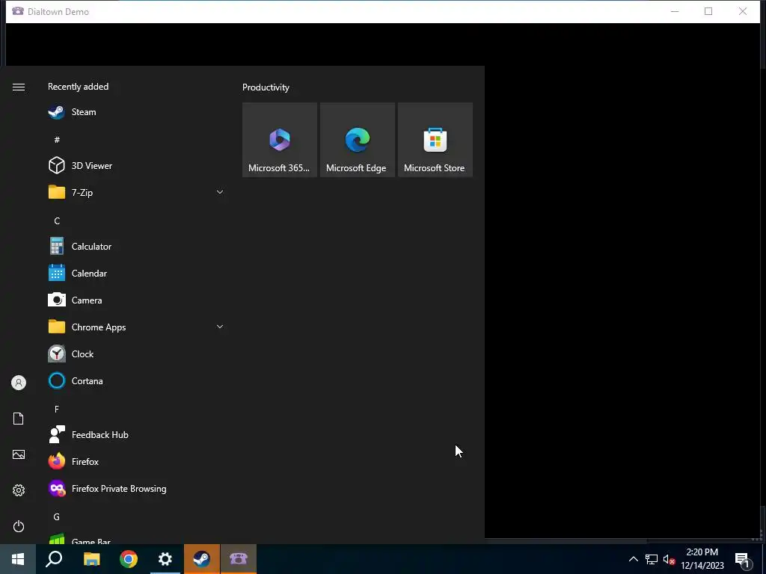Click the Power icon in Start
Image resolution: width=766 pixels, height=574 pixels.
[x=19, y=526]
